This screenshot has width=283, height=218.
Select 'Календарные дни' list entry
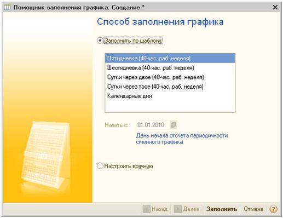pos(170,96)
